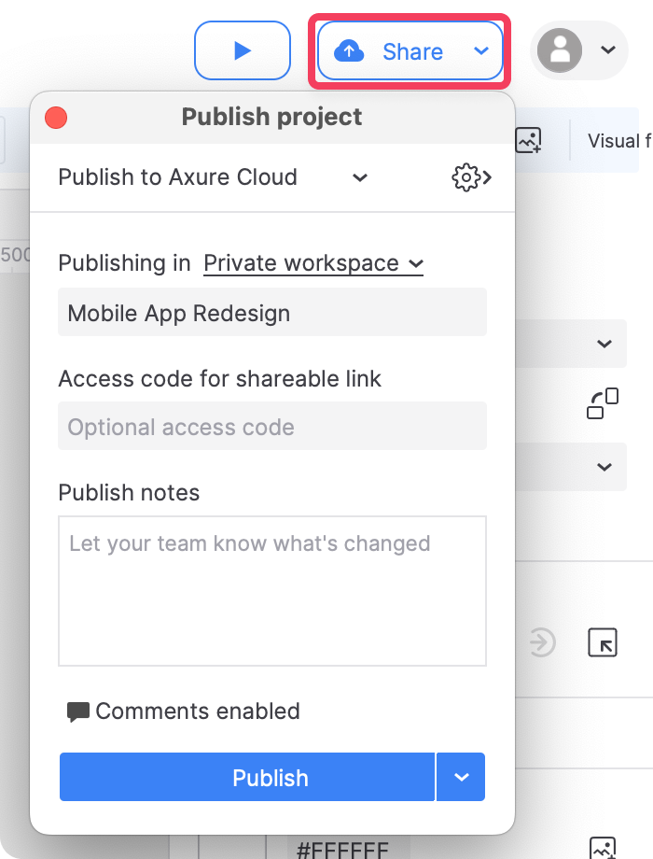Click the circled right arrow icon
The width and height of the screenshot is (653, 859).
(x=542, y=642)
